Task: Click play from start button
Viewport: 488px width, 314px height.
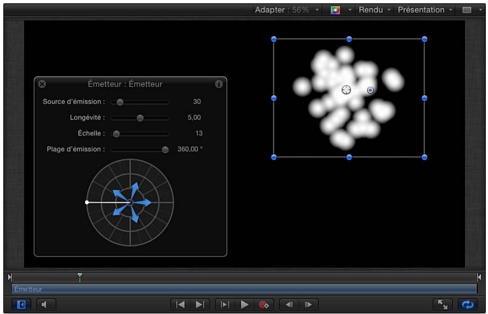Action: [x=225, y=305]
